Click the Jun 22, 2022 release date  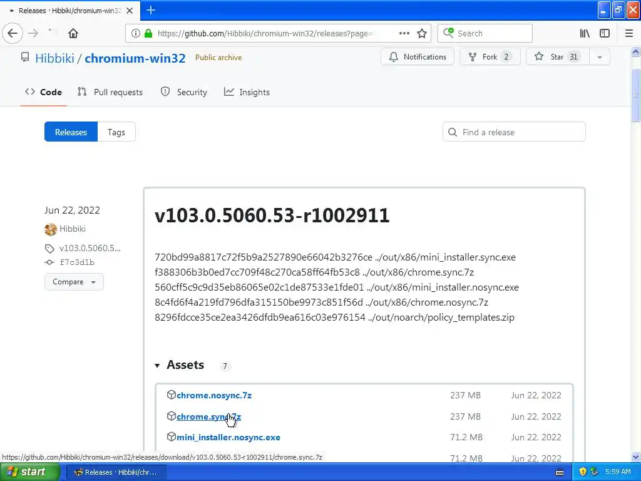(73, 210)
